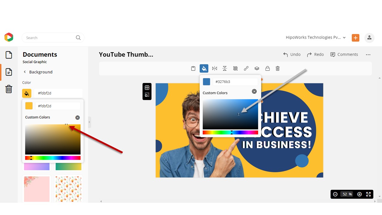Open the Comments panel
382x215 pixels.
click(344, 54)
